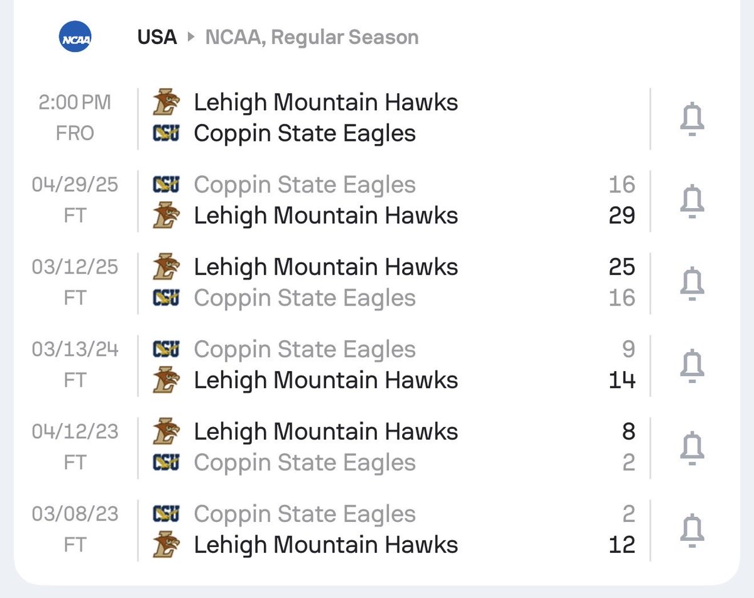Click CSU logo in the 04/12/23 match

[x=167, y=462]
